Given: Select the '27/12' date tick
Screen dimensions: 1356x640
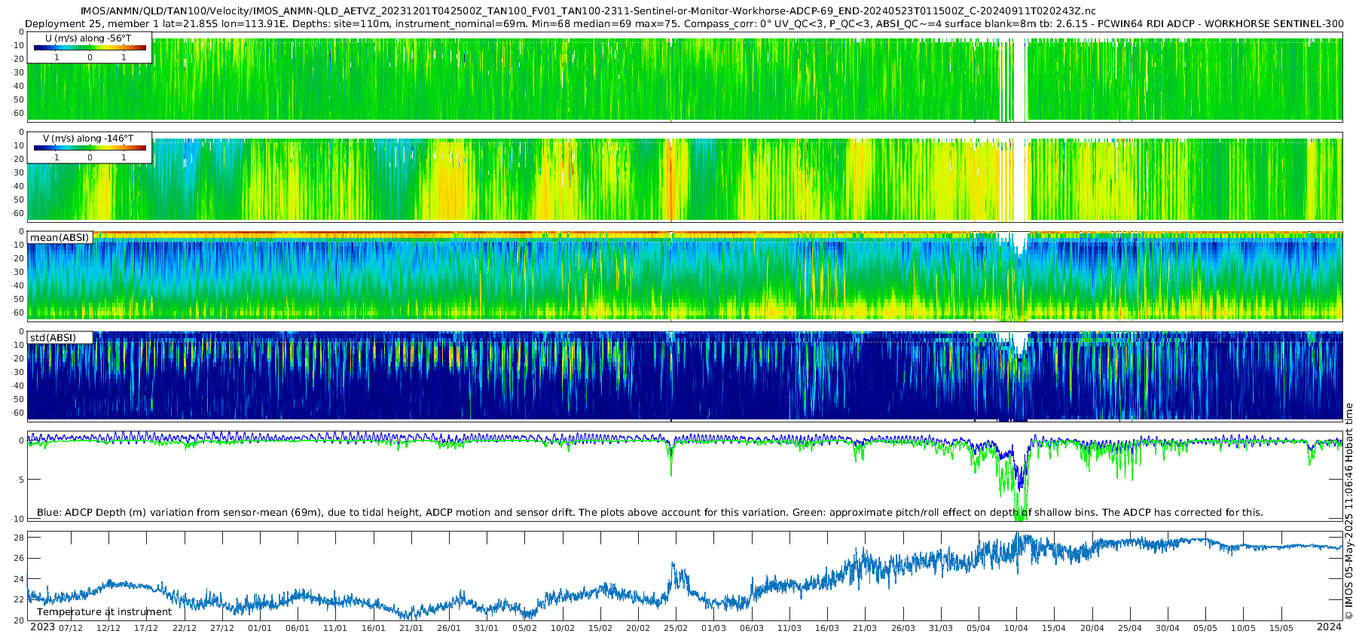Looking at the screenshot, I should tap(222, 629).
